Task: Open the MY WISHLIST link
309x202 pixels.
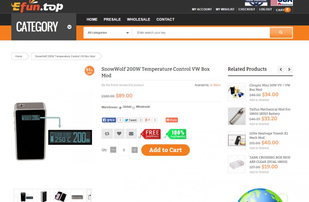Action: [x=225, y=9]
